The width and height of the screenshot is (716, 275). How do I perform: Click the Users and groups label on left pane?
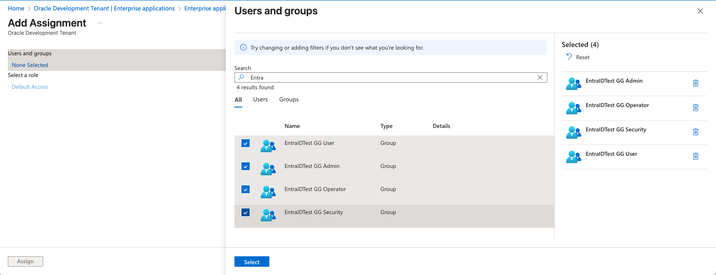[x=30, y=53]
